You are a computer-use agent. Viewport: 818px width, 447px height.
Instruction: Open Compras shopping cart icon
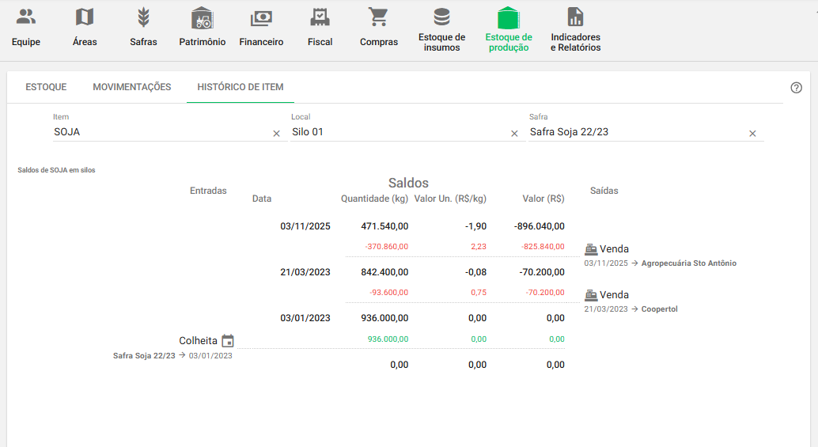[379, 17]
